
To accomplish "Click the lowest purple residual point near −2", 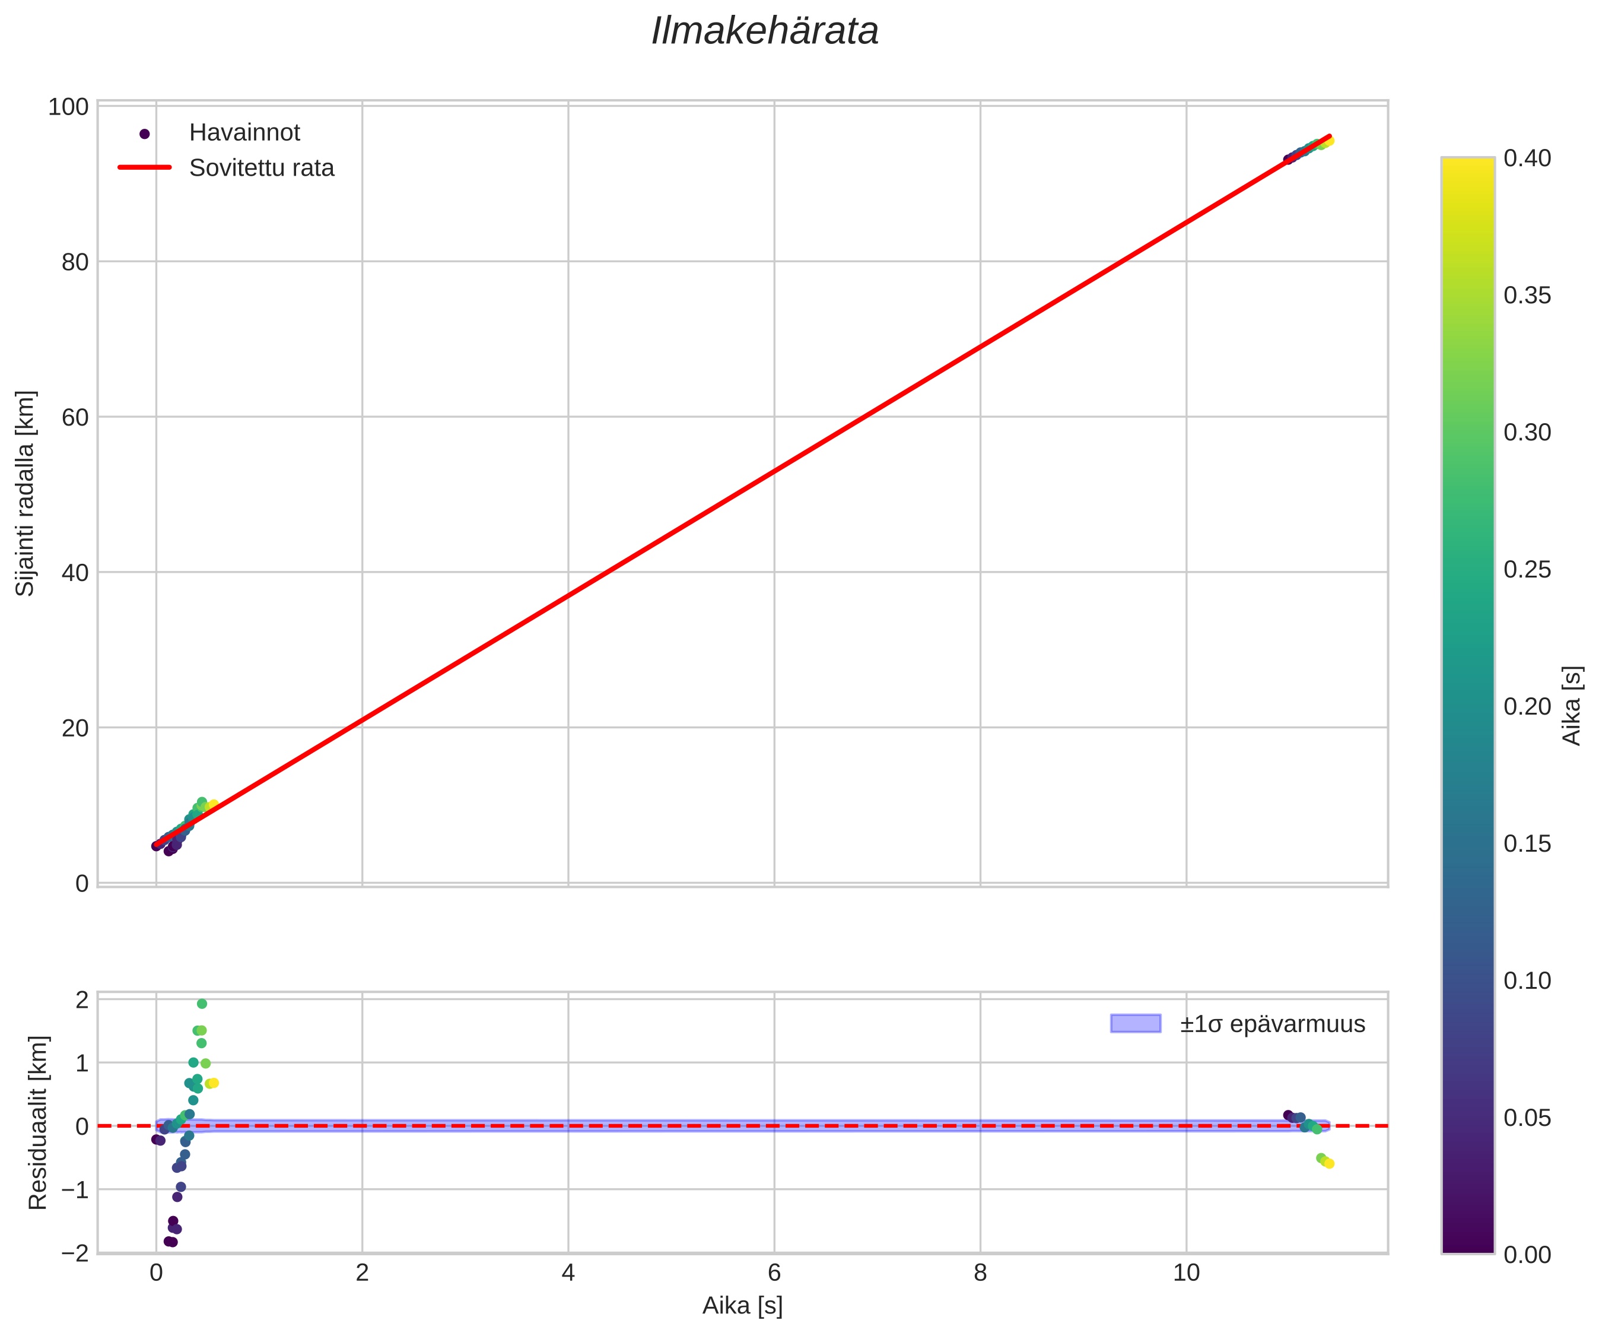I will [170, 1242].
